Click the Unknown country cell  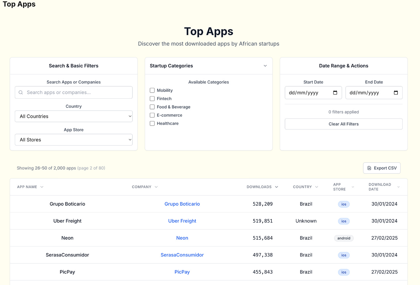pyautogui.click(x=306, y=221)
